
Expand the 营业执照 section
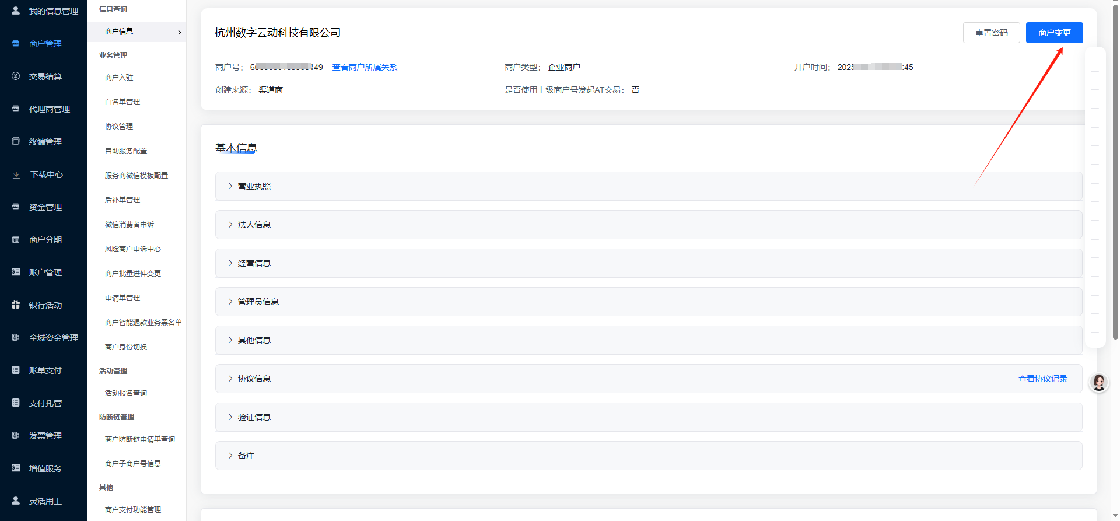(x=254, y=186)
